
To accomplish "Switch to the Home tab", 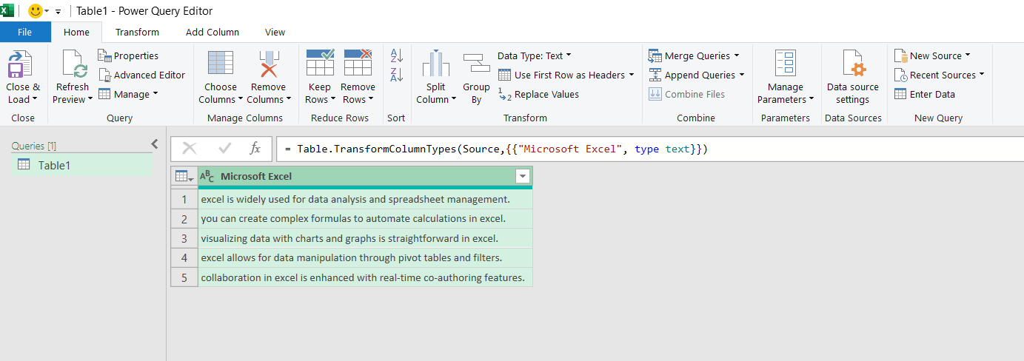I will pos(76,32).
